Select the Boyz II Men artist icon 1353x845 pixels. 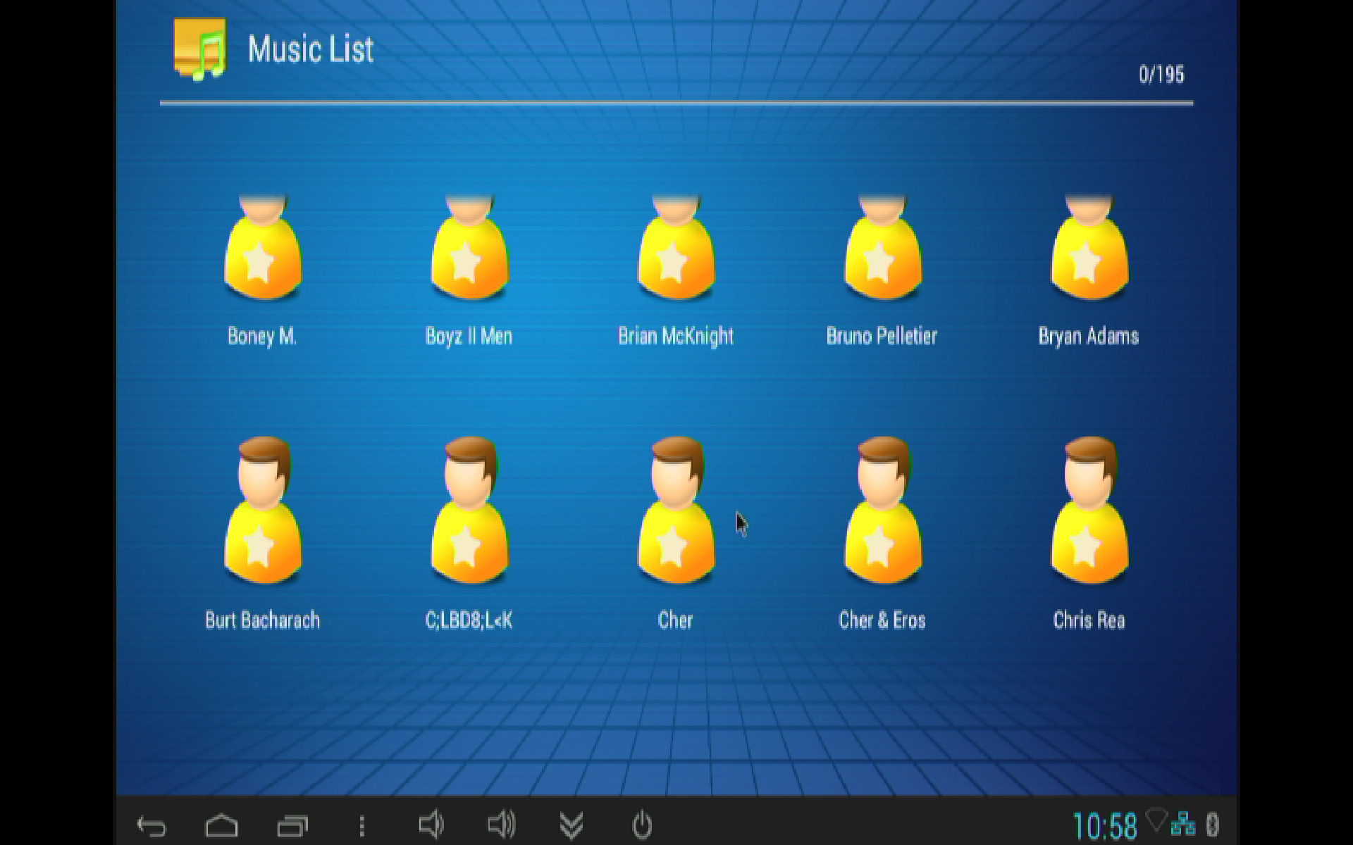(469, 250)
